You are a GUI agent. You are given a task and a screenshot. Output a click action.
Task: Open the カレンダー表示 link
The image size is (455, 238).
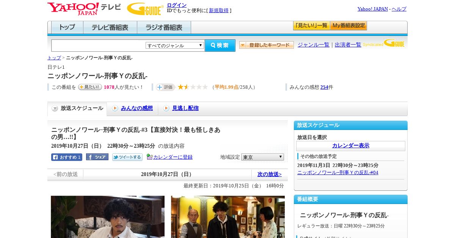tap(351, 146)
